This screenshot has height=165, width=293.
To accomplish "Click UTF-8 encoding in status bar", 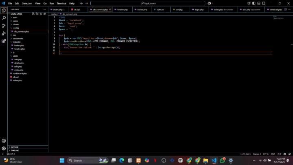I will (x=265, y=154).
